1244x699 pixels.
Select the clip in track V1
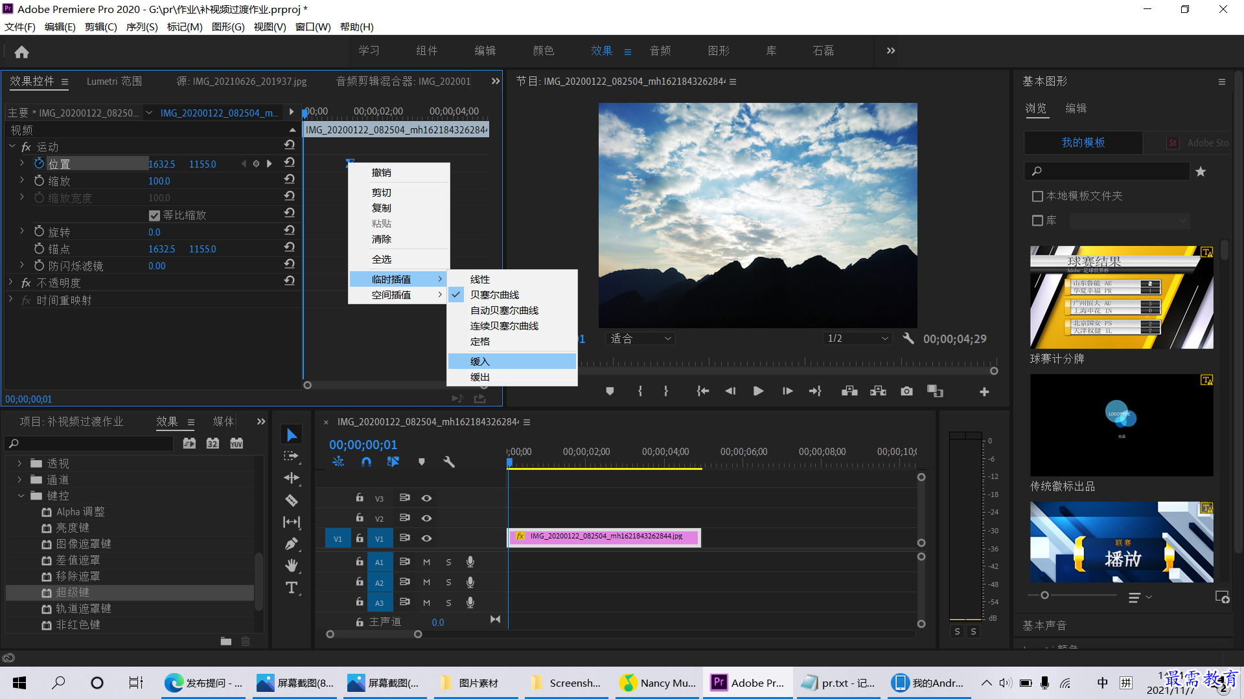pos(604,537)
